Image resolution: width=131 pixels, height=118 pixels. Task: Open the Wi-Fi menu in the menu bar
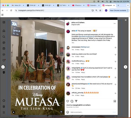click(98, 1)
